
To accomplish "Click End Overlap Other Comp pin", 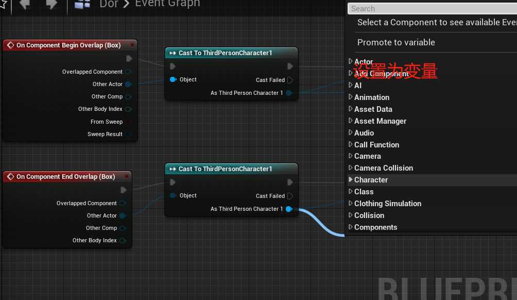I will click(x=123, y=228).
